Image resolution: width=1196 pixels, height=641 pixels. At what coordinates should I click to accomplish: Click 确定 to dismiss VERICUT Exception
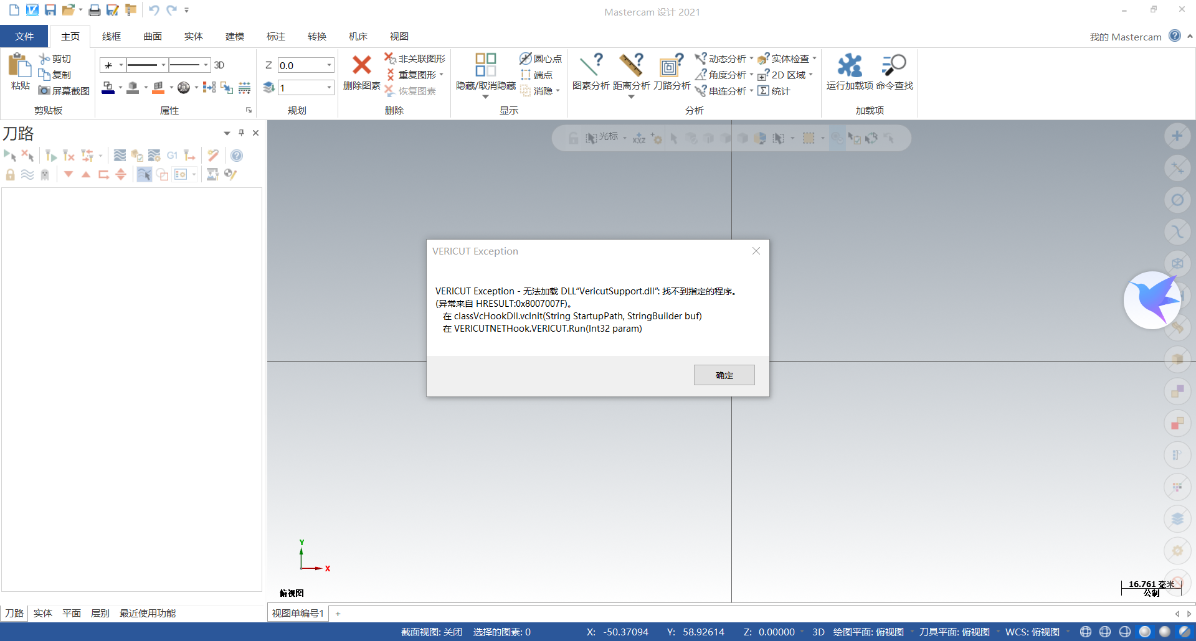[x=724, y=375]
